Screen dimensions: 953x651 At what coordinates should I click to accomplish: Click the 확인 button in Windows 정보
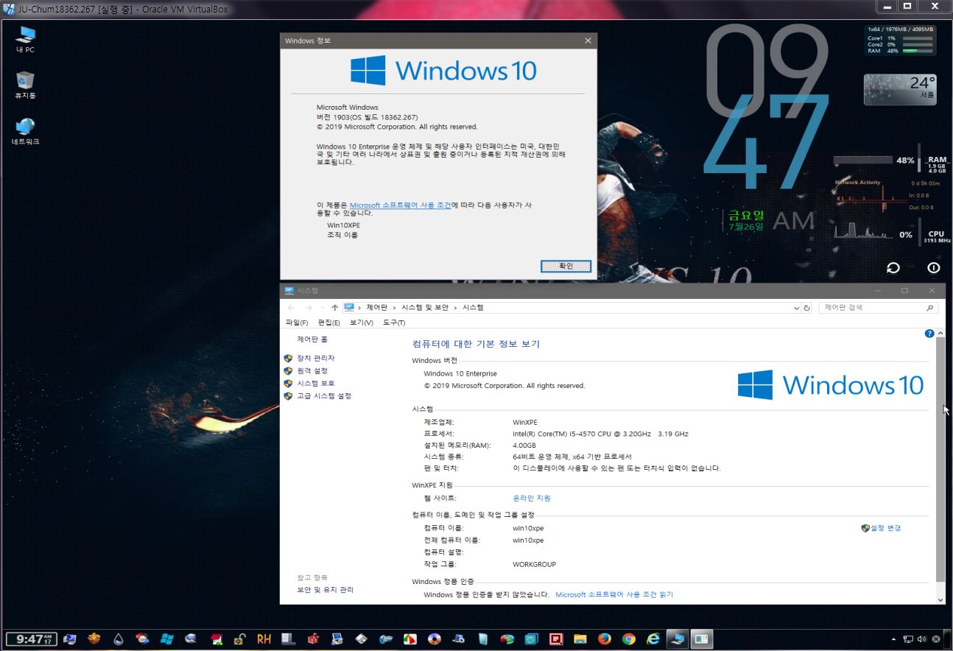(566, 266)
